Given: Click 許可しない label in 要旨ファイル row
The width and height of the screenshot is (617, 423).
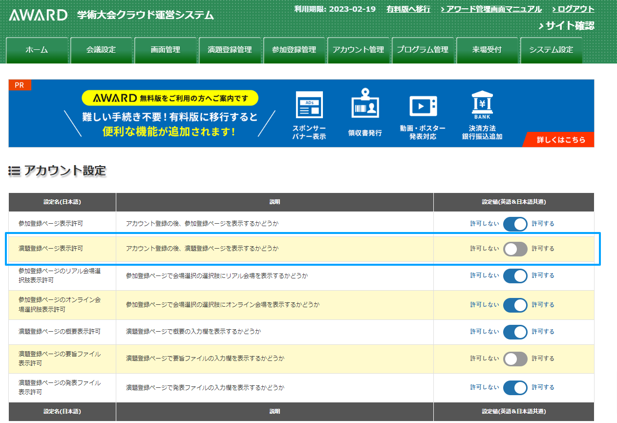Looking at the screenshot, I should click(485, 359).
